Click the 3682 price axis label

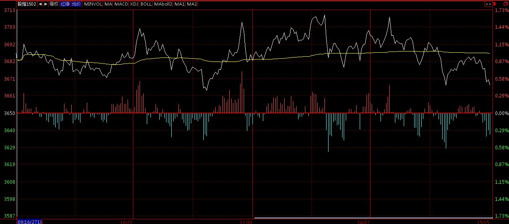pos(10,61)
